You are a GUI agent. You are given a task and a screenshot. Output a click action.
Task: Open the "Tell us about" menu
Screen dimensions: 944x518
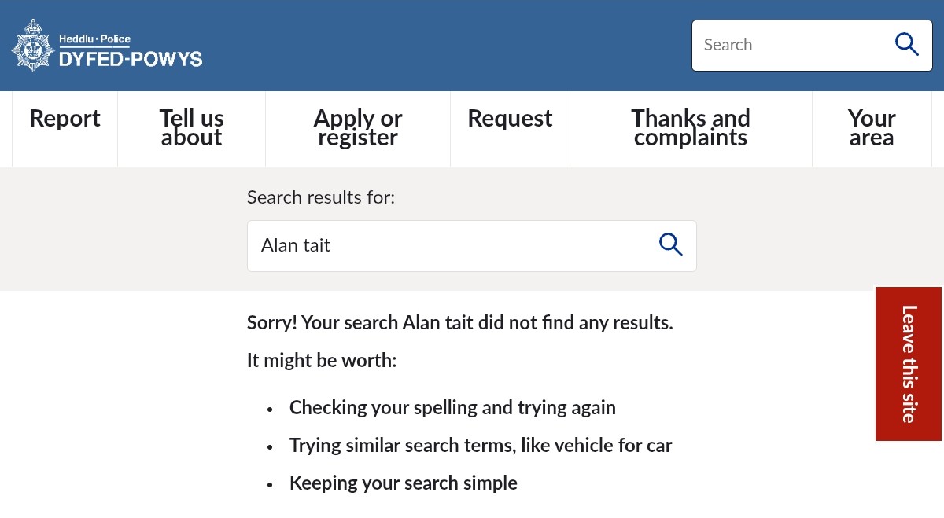[x=192, y=128]
